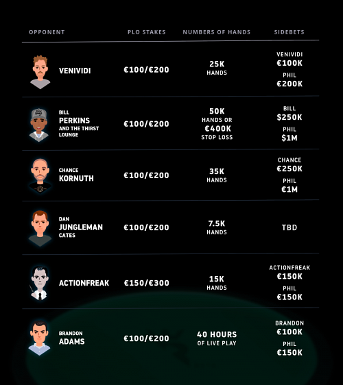Click the ACTIONFREAK name label

pyautogui.click(x=84, y=283)
